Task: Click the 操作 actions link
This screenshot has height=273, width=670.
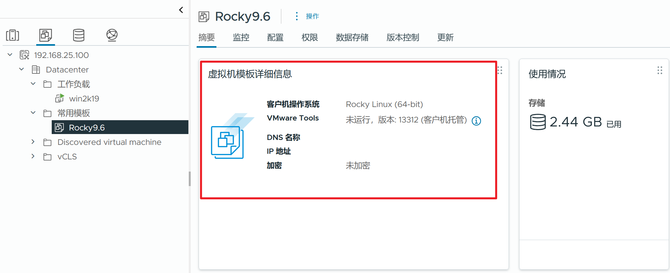Action: point(312,16)
